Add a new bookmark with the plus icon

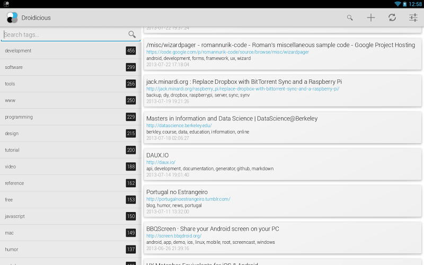(x=370, y=17)
